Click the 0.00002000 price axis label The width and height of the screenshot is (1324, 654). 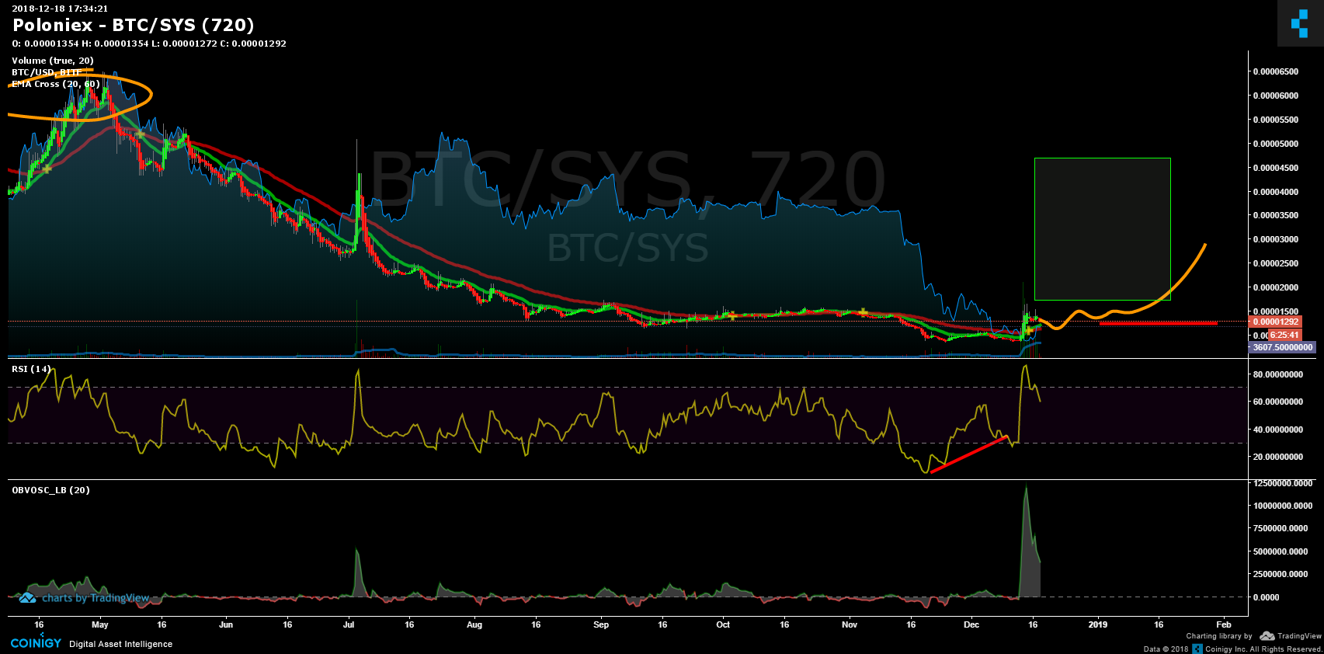(1276, 287)
